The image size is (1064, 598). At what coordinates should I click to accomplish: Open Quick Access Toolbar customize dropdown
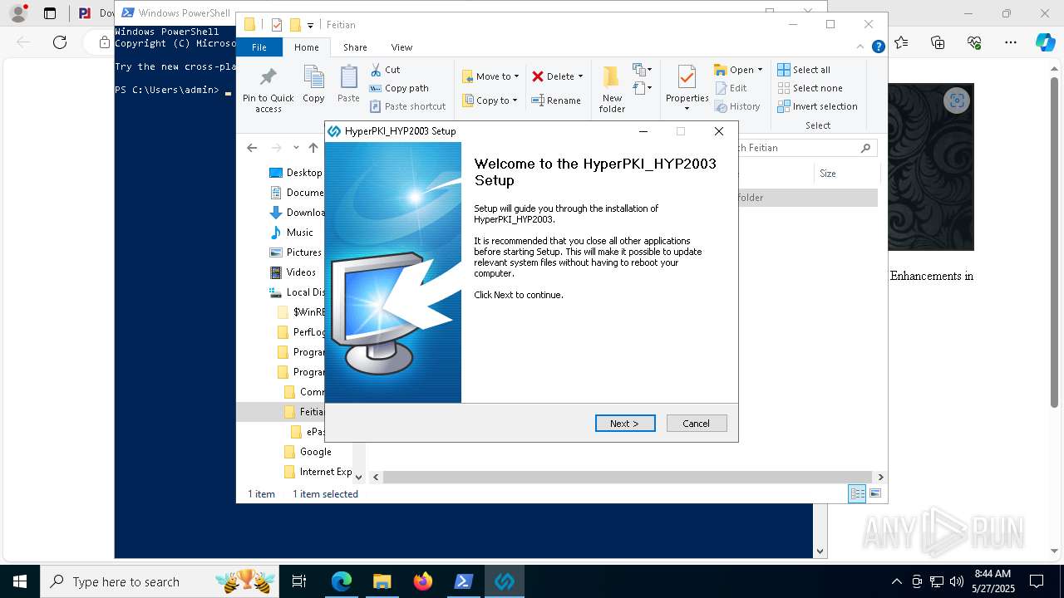click(310, 25)
